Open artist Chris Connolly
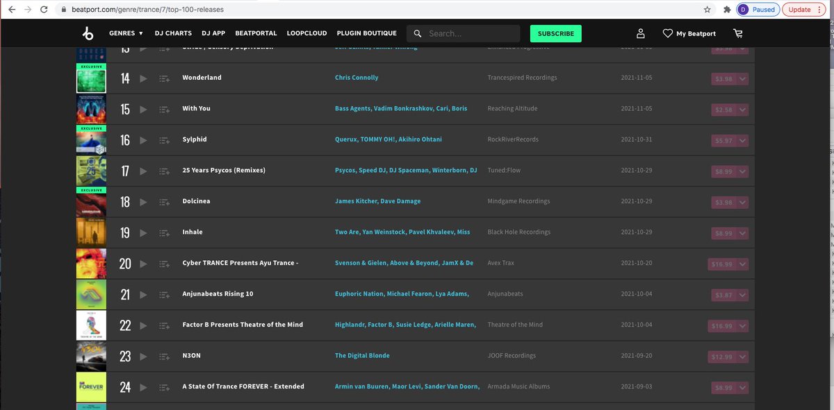The image size is (834, 410). (x=357, y=78)
